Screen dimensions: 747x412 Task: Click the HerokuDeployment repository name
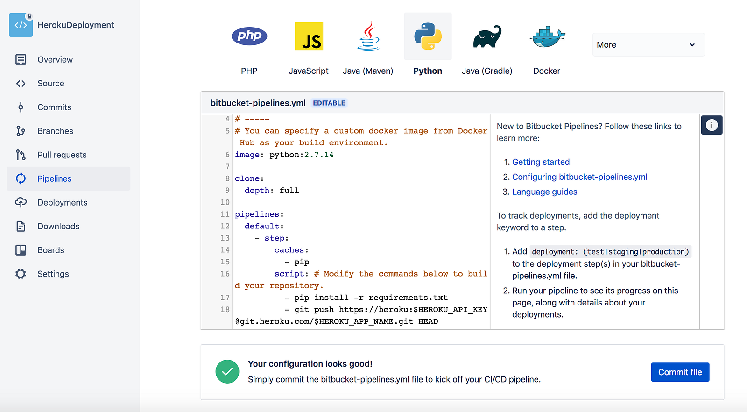click(76, 25)
